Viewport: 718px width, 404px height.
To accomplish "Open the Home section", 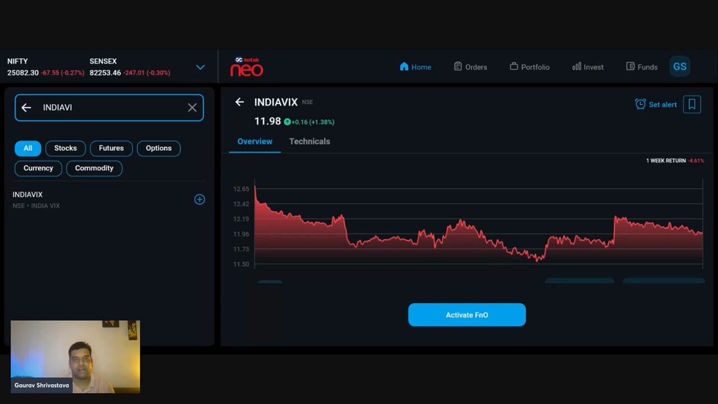I will (415, 67).
